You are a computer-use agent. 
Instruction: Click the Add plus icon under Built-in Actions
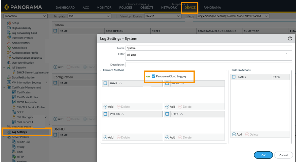click(234, 134)
